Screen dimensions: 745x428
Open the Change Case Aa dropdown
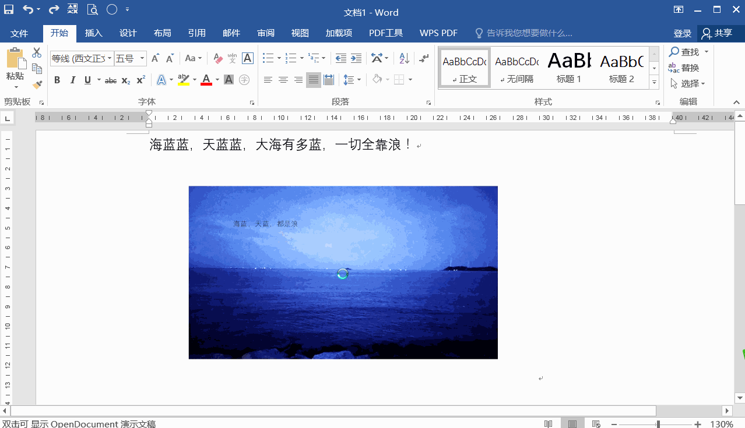click(193, 58)
